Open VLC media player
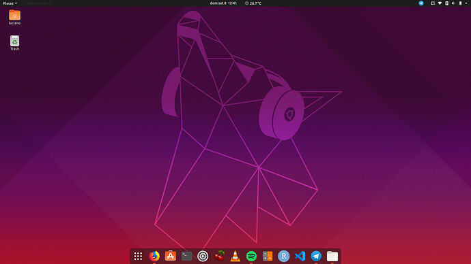 point(235,257)
